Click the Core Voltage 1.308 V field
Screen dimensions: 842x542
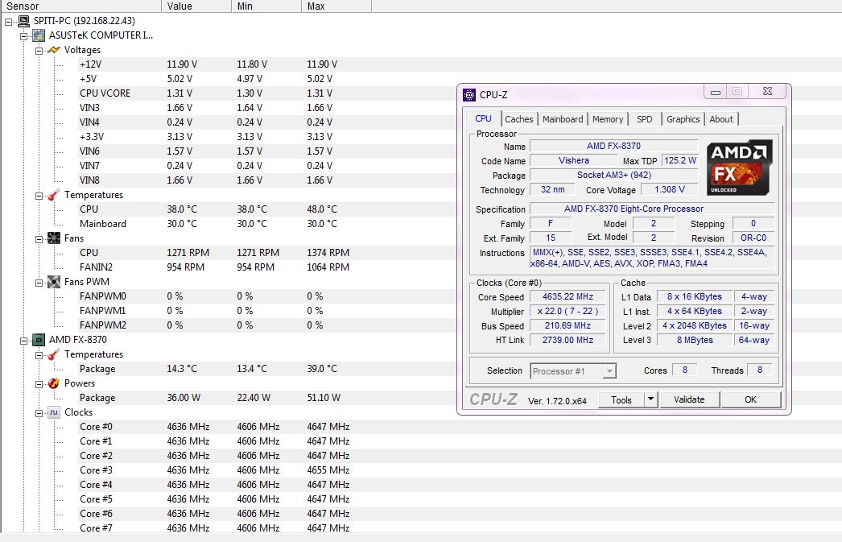click(670, 189)
